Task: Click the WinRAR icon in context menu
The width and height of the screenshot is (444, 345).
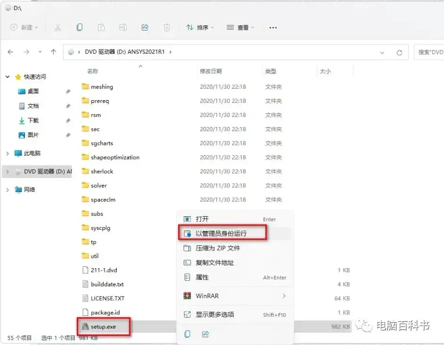Action: (187, 295)
